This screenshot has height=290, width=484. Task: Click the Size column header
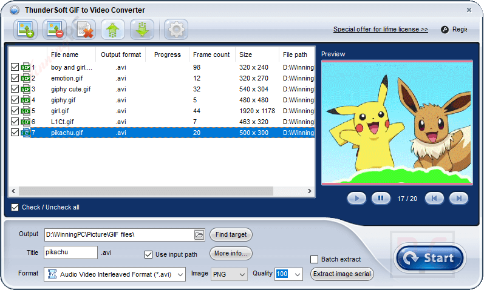(257, 54)
